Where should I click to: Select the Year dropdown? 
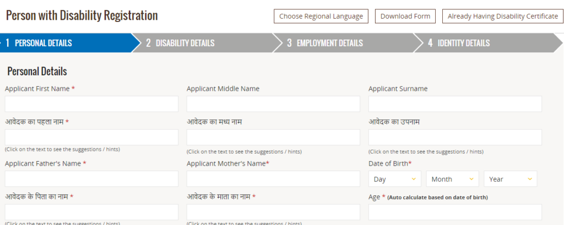coord(511,179)
